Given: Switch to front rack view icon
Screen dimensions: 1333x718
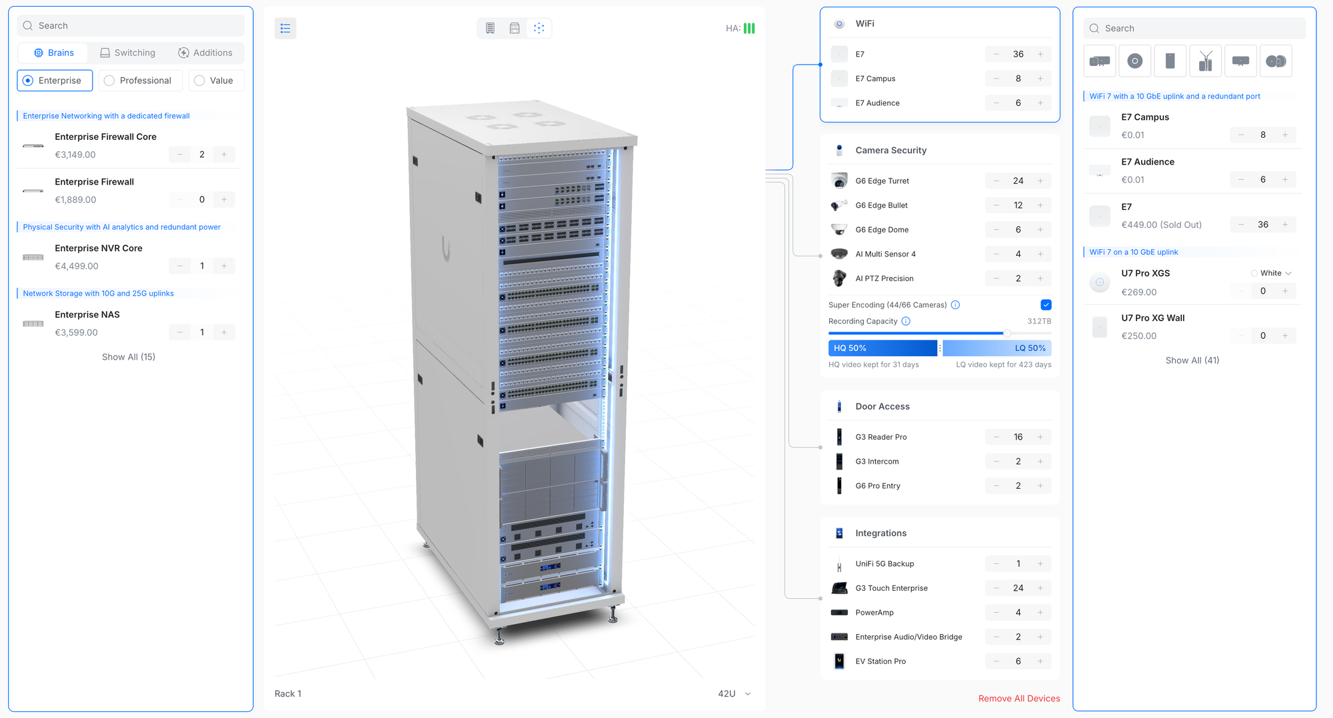Looking at the screenshot, I should point(490,28).
